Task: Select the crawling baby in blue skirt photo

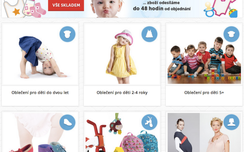Action: [x=40, y=54]
